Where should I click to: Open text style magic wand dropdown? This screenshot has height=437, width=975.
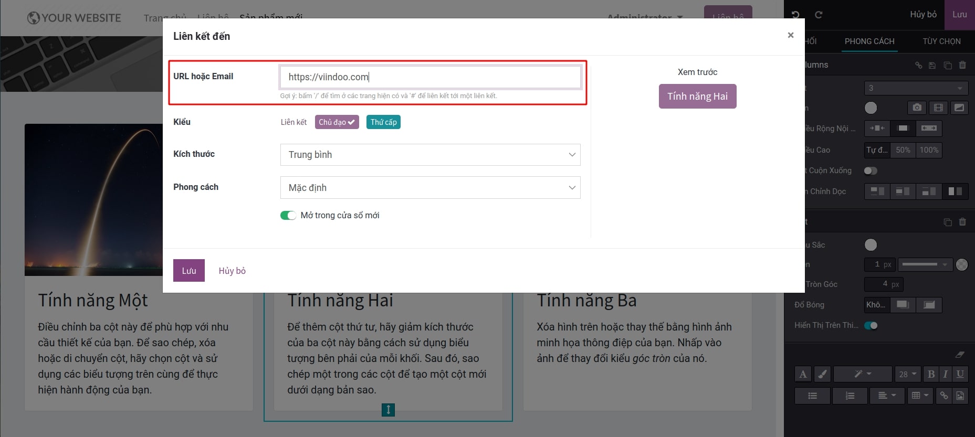coord(863,374)
